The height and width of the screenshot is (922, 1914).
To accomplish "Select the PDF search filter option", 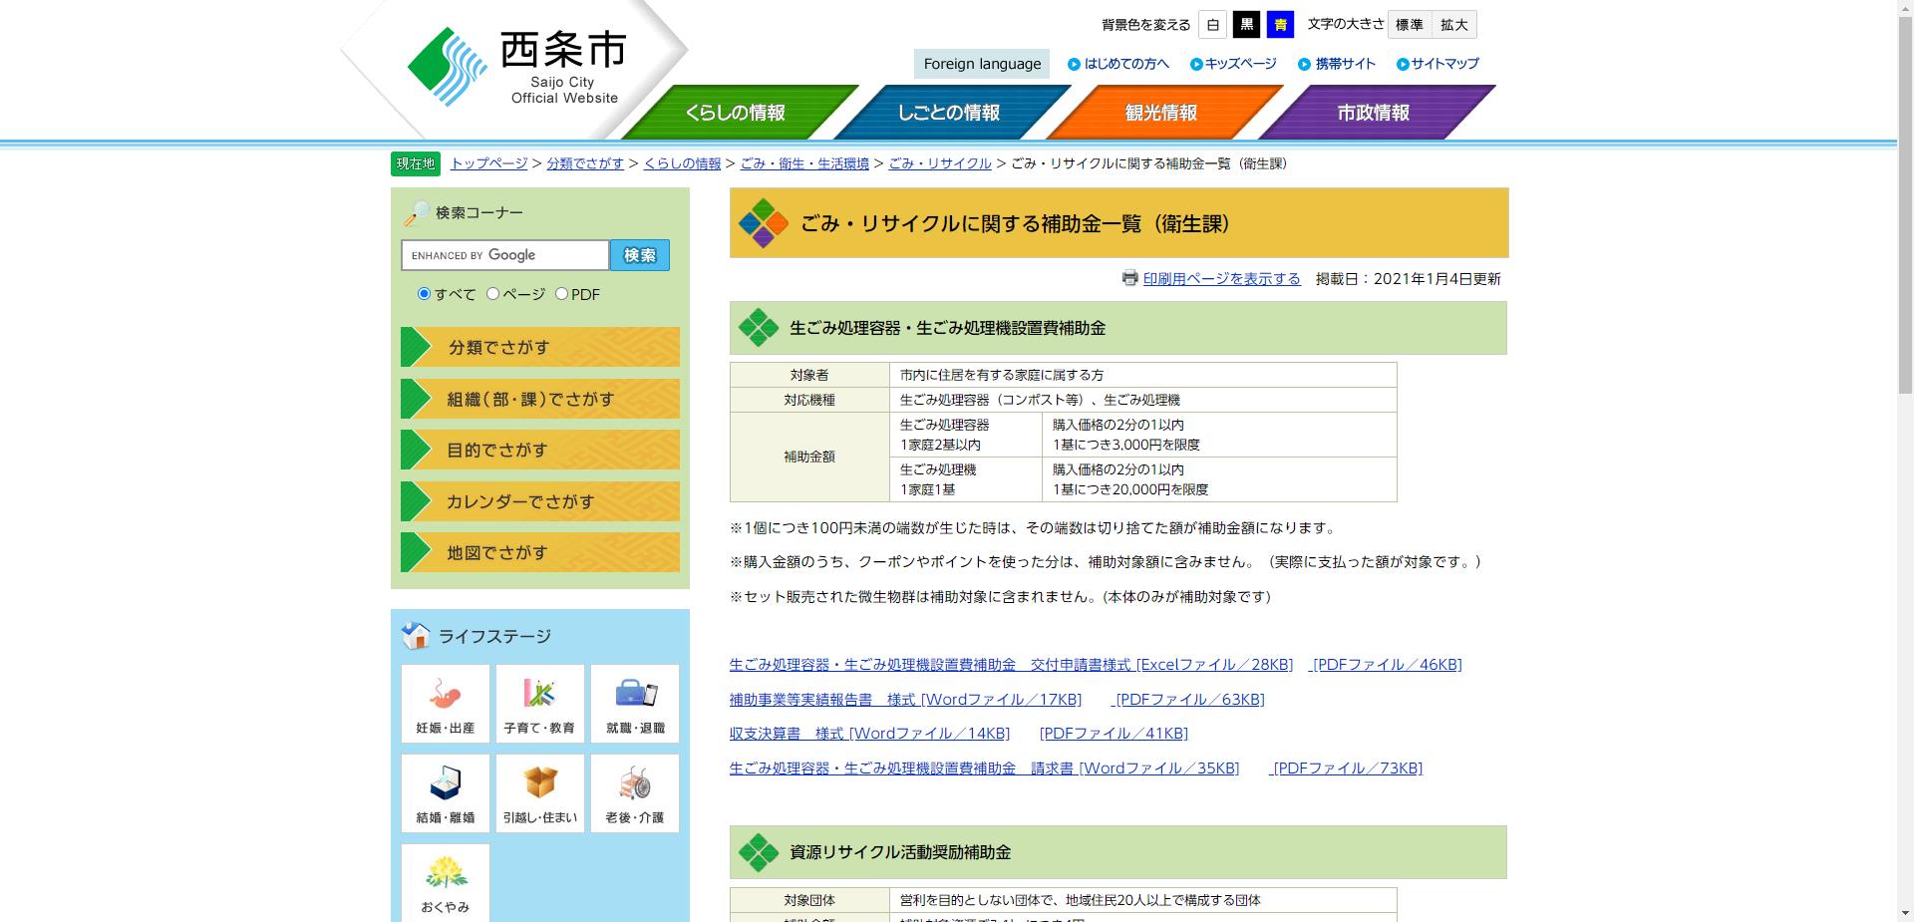I will coord(562,294).
